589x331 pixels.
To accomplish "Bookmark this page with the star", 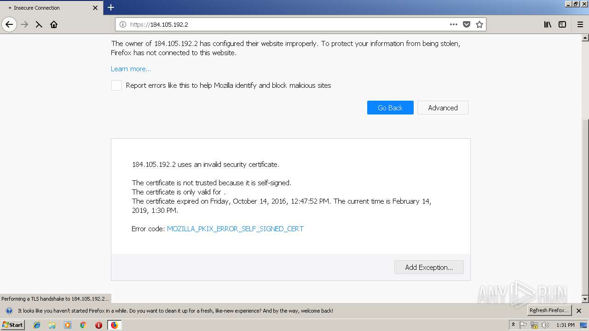I will click(x=479, y=24).
